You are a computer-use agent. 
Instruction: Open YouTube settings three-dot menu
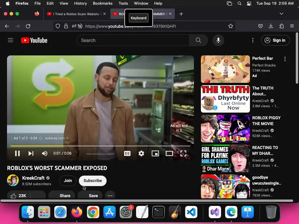(x=253, y=40)
